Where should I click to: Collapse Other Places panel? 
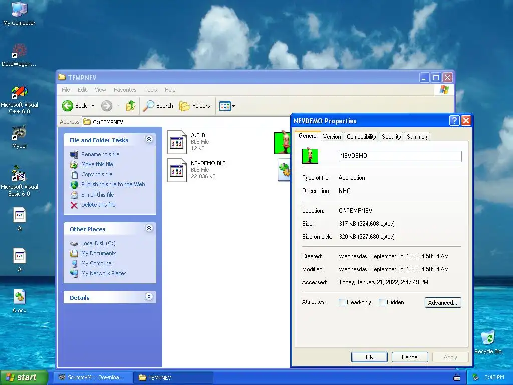[149, 228]
